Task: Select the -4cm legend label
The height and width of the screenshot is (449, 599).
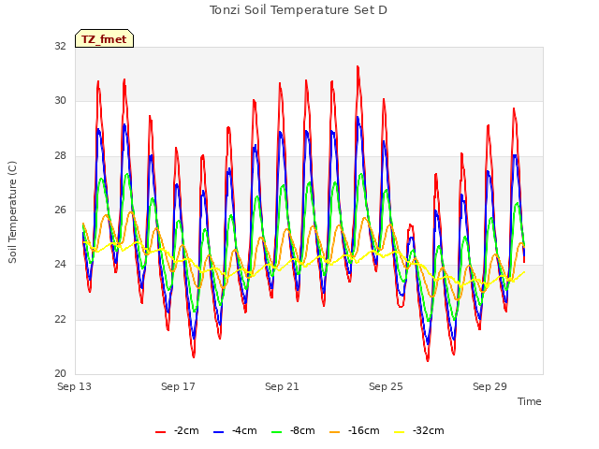Action: pos(244,430)
